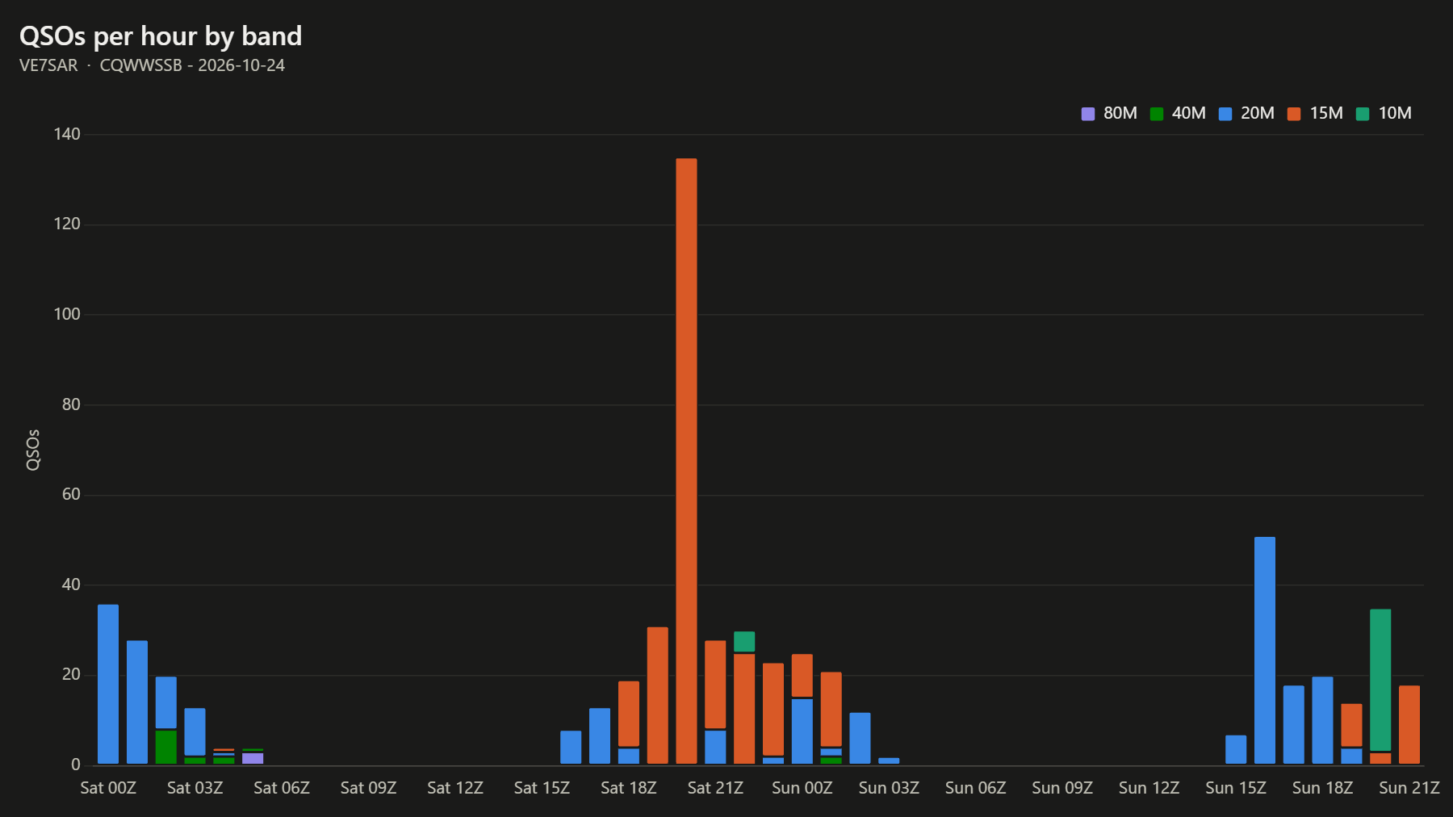Screen dimensions: 1453x817
Task: Click the blue 20M bar at Sat 00Z
Action: point(108,684)
